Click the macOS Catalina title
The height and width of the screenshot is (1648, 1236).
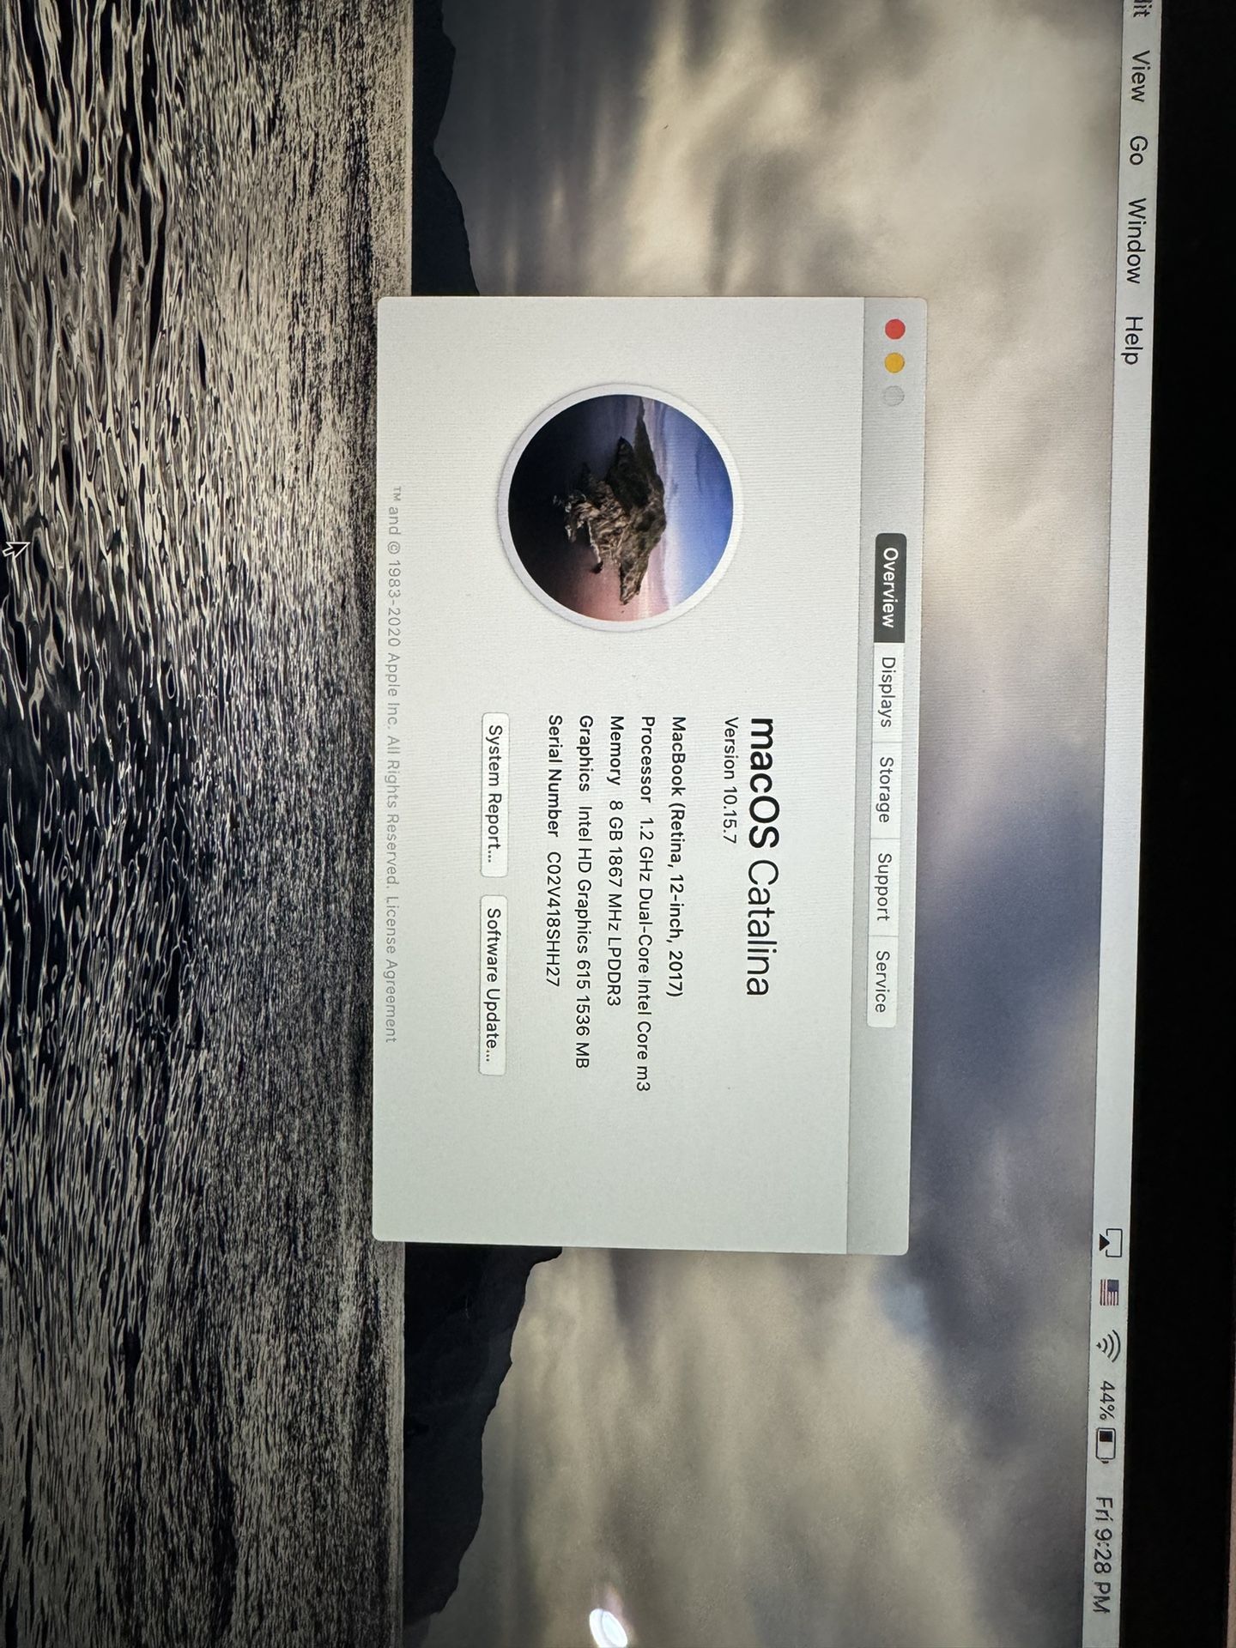[762, 856]
